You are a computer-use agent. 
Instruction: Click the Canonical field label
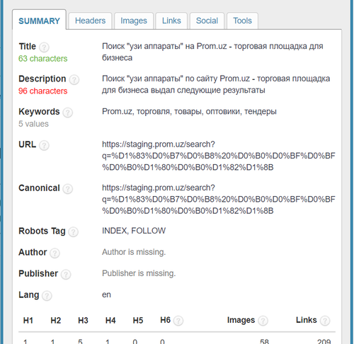point(39,188)
